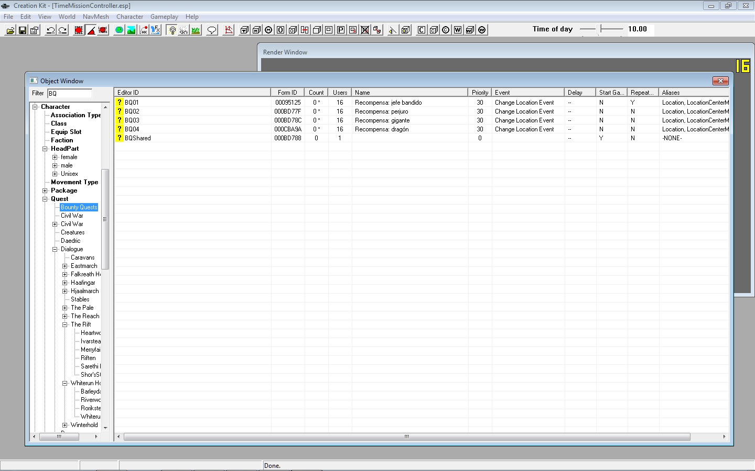This screenshot has height=471, width=755.
Task: Click the circled C toolbar icon
Action: [x=446, y=30]
